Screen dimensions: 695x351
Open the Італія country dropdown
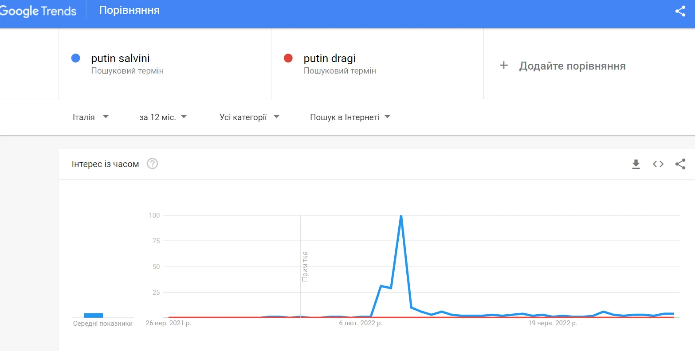point(90,117)
